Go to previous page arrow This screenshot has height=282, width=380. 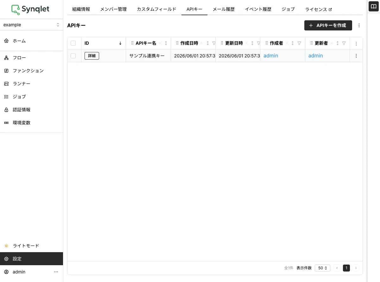pyautogui.click(x=337, y=268)
